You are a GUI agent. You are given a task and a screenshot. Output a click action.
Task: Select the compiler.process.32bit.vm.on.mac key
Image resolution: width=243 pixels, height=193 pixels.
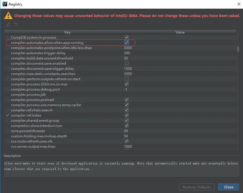(x=39, y=84)
